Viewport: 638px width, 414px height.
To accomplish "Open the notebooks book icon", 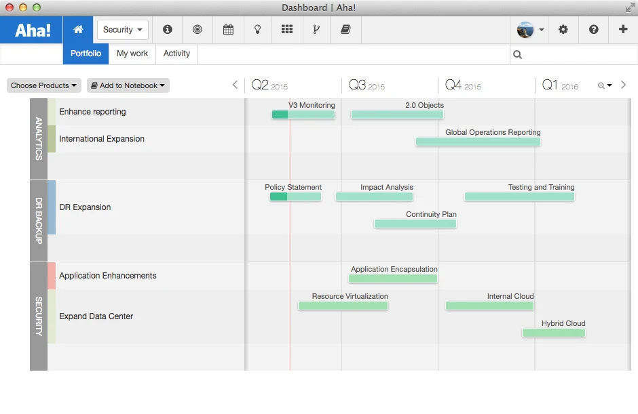I will point(346,29).
